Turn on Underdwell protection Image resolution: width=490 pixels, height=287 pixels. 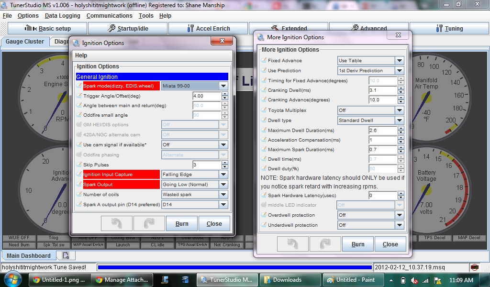coord(370,225)
